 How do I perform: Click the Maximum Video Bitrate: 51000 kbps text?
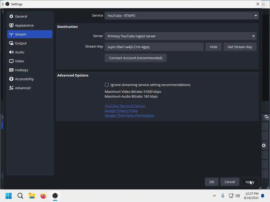133,92
